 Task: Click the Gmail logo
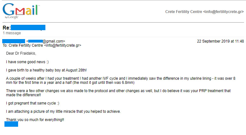(x=20, y=10)
